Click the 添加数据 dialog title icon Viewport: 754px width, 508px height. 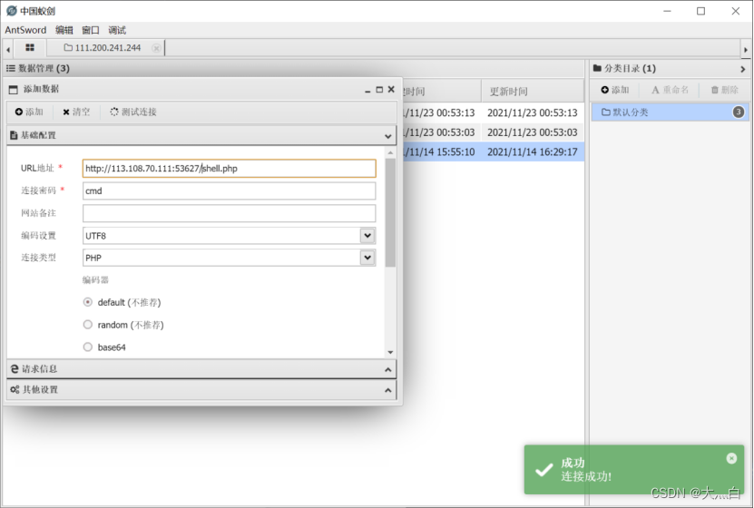click(x=14, y=90)
